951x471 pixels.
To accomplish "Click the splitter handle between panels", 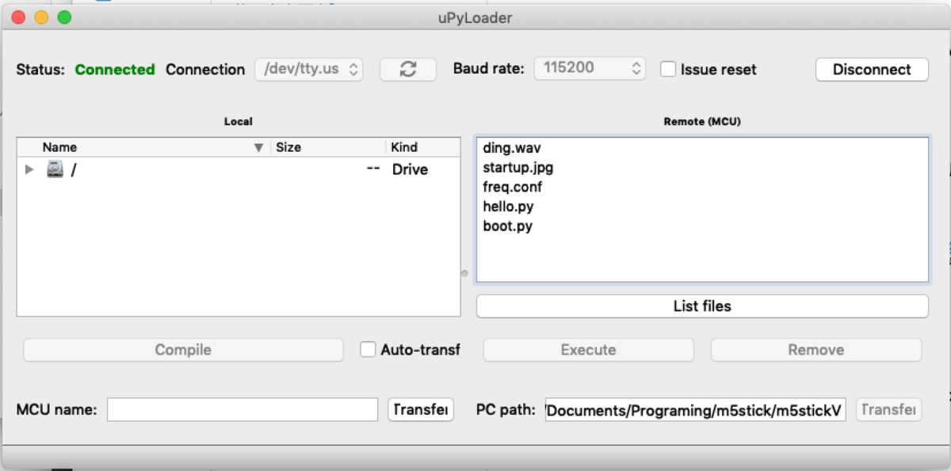I will pos(464,273).
